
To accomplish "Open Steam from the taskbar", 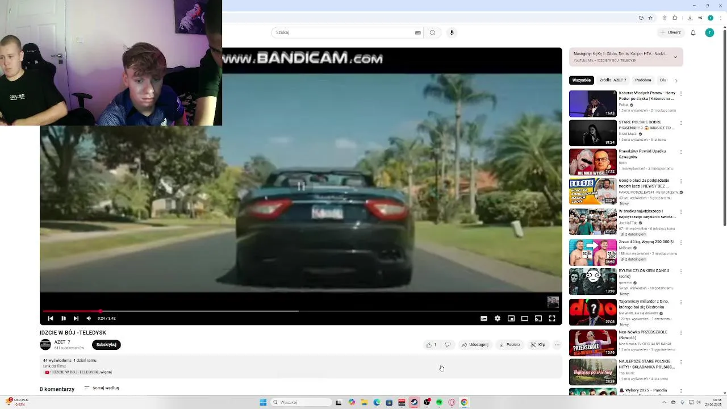I will coord(414,402).
